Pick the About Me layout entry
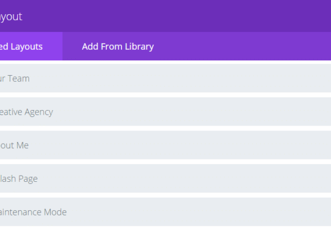This screenshot has height=228, width=331. point(165,145)
